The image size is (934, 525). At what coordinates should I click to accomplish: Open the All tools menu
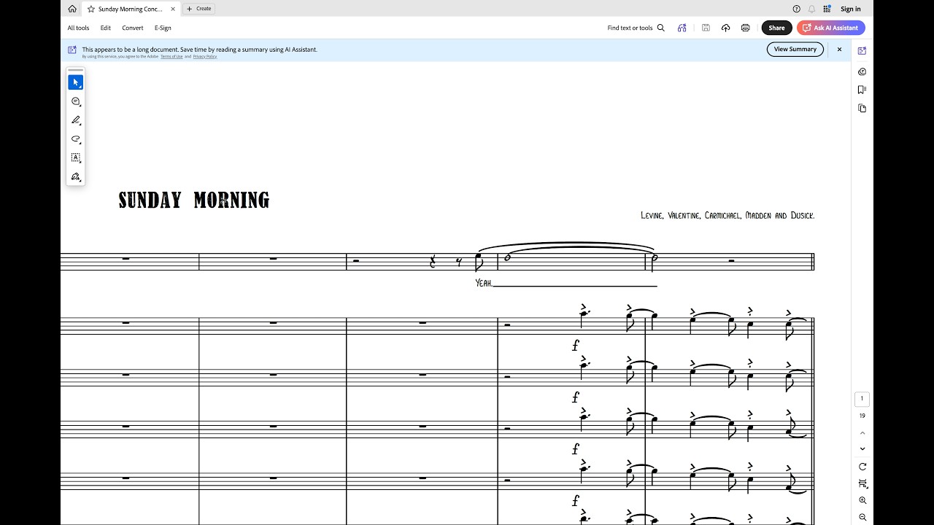79,28
